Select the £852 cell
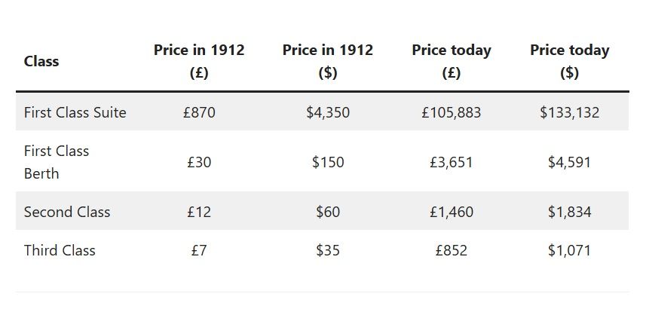 coord(452,250)
